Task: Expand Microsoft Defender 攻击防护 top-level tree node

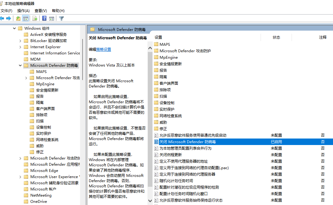Action: pos(20,158)
